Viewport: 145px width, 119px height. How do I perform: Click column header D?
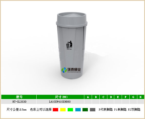coord(111,97)
